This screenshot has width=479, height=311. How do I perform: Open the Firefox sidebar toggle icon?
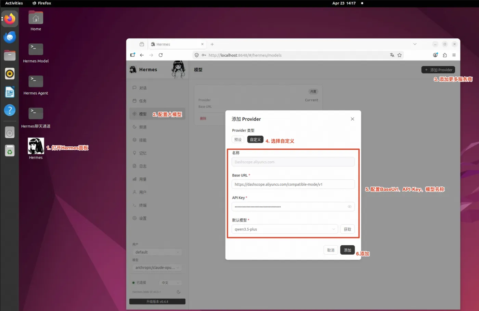(x=133, y=55)
